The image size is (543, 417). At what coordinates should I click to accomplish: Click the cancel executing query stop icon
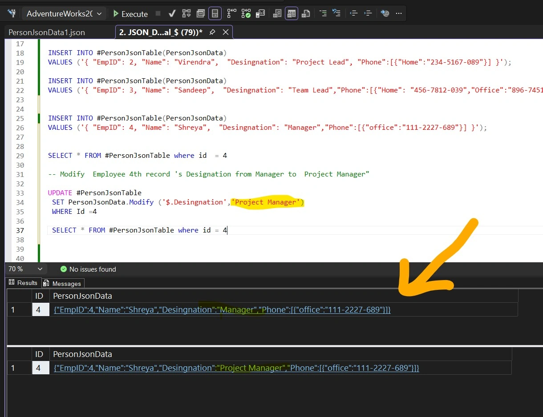pos(158,14)
